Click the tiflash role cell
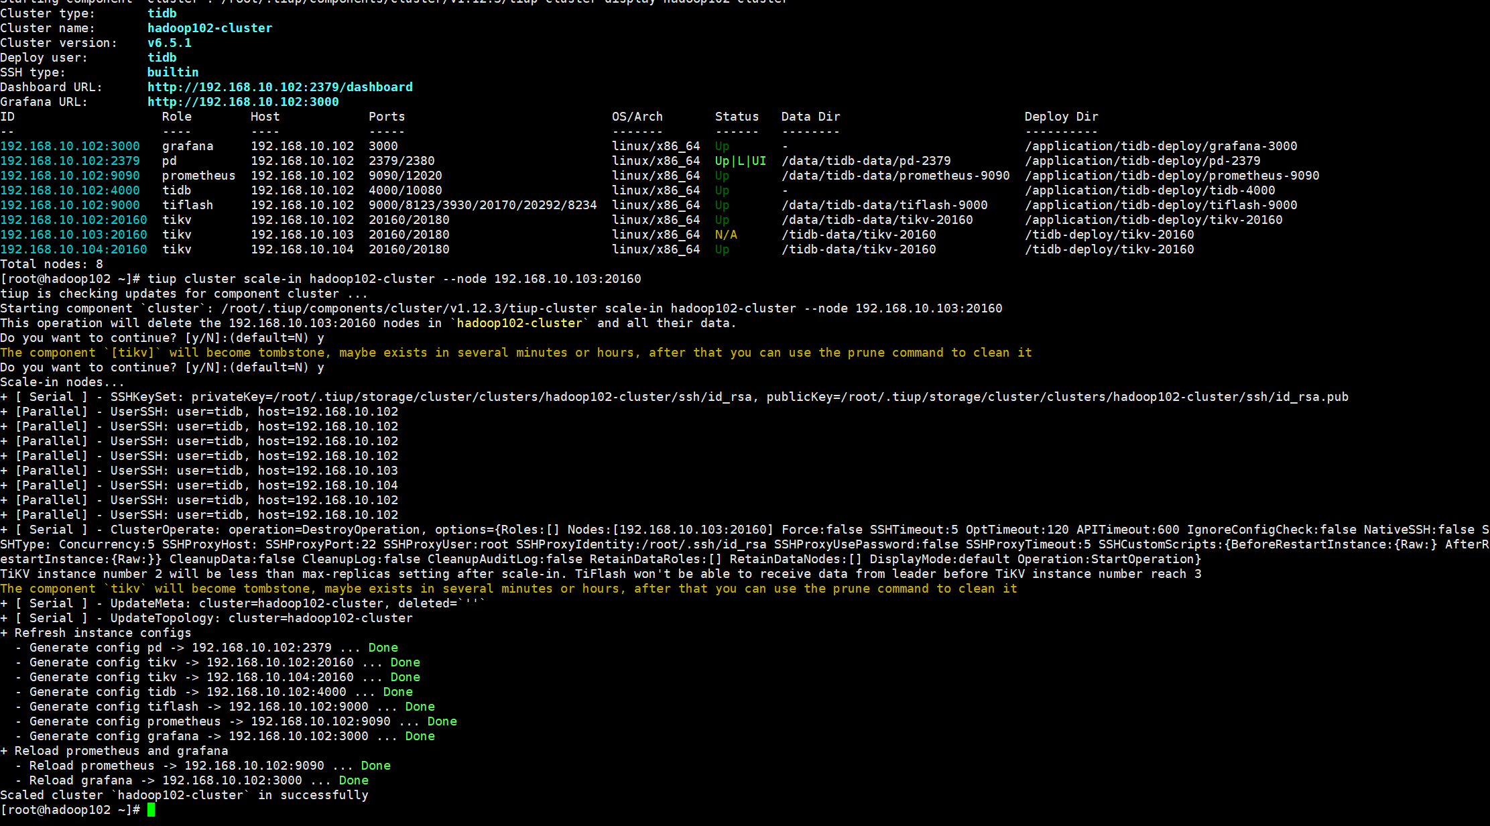This screenshot has height=826, width=1490. pyautogui.click(x=188, y=205)
